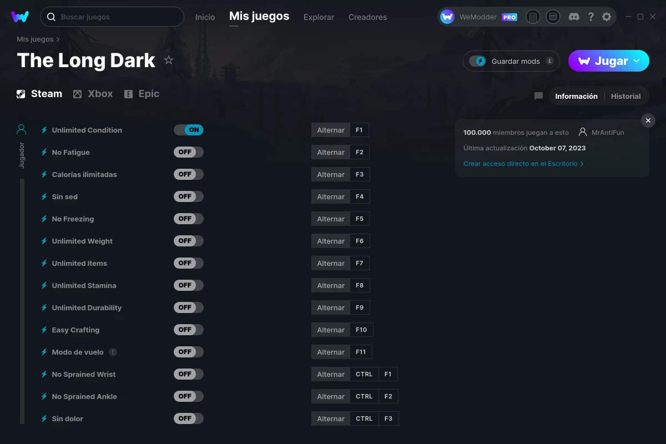
Task: Click Mis juegos breadcrumb link
Action: pyautogui.click(x=35, y=39)
